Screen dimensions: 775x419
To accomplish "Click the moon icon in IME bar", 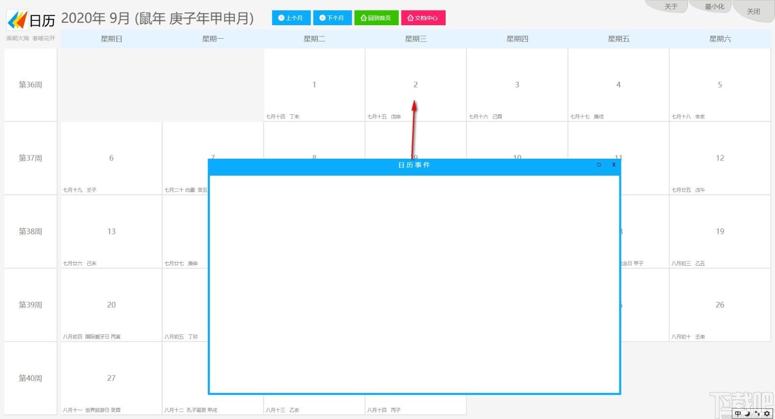I will [x=747, y=414].
